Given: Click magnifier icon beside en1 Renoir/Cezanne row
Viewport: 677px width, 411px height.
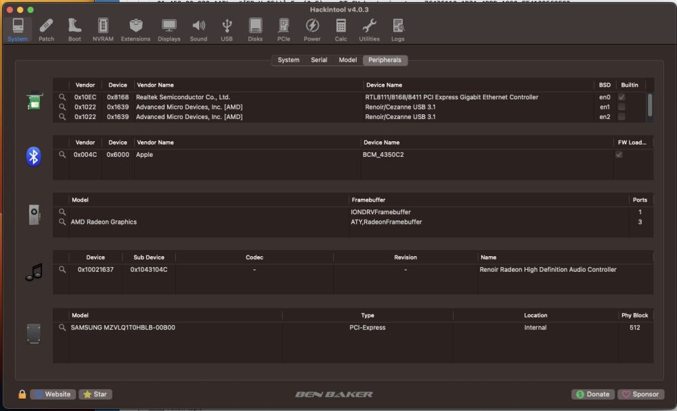Looking at the screenshot, I should (x=62, y=107).
